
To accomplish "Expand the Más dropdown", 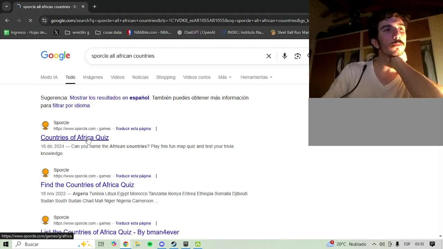I will tap(225, 77).
